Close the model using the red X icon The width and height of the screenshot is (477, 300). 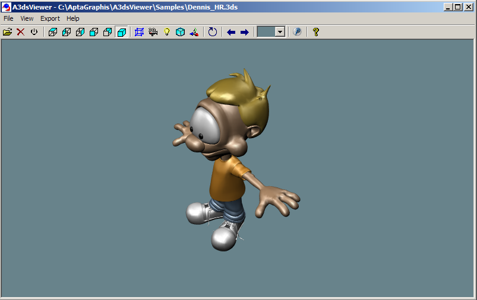click(x=21, y=32)
